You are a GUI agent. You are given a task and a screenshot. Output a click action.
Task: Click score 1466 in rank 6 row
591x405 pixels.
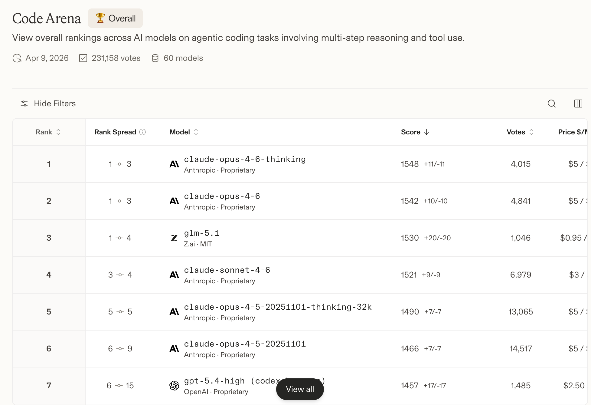(x=410, y=349)
